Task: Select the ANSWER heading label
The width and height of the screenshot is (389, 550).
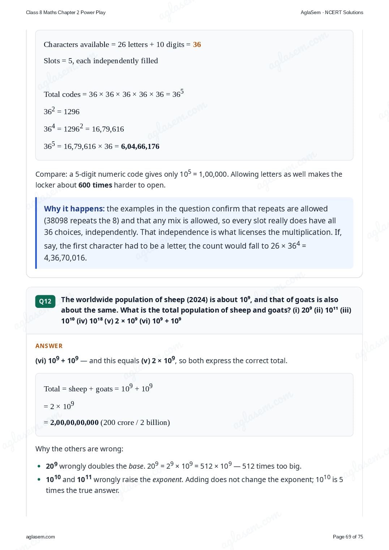Action: point(49,346)
